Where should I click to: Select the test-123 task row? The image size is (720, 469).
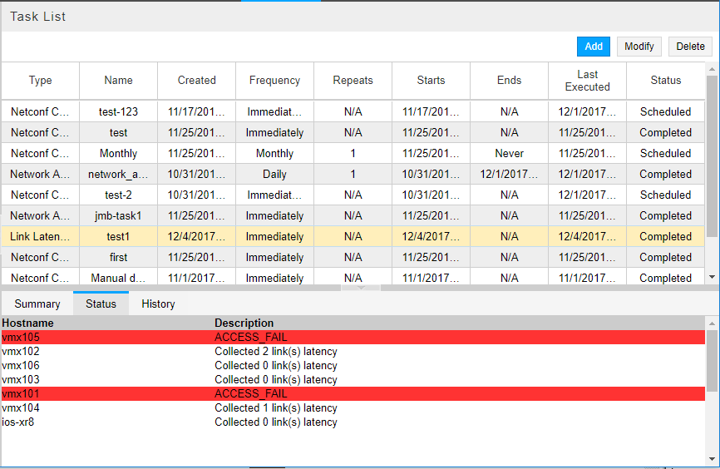point(118,111)
